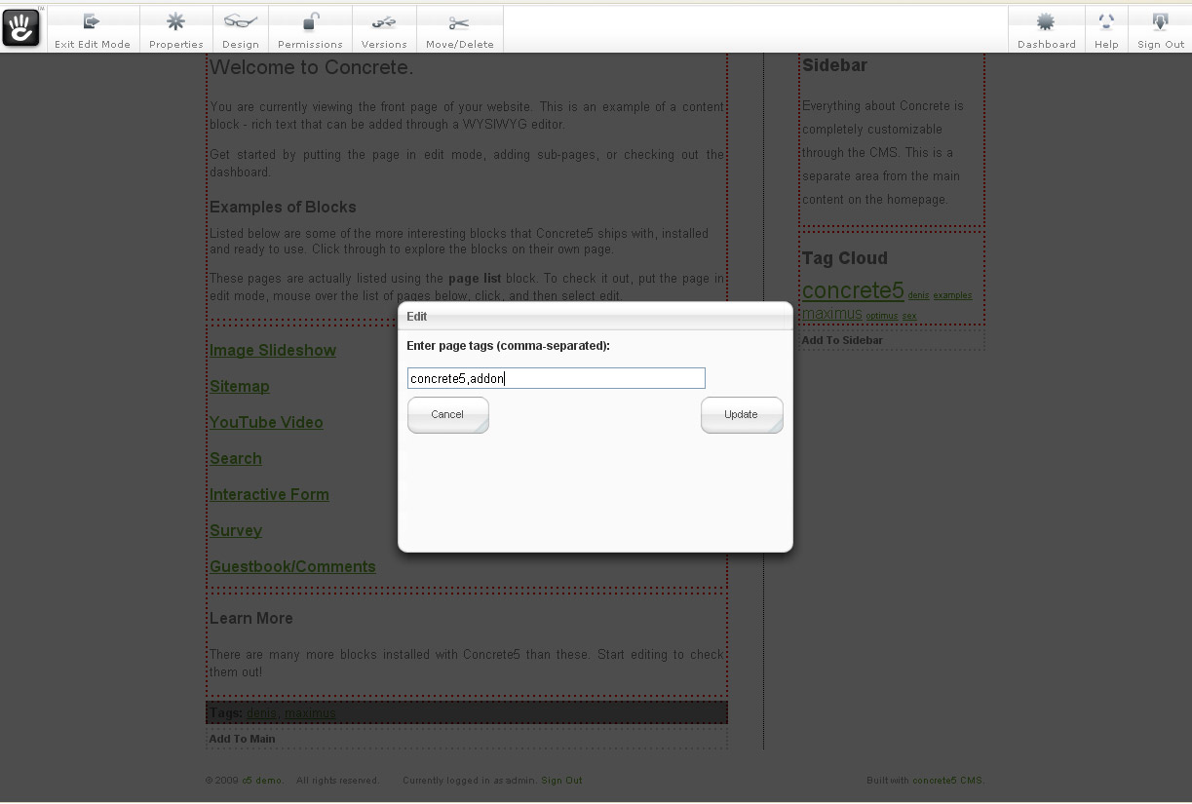1192x804 pixels.
Task: Click the 'Examples of Blocks' heading
Action: click(283, 208)
